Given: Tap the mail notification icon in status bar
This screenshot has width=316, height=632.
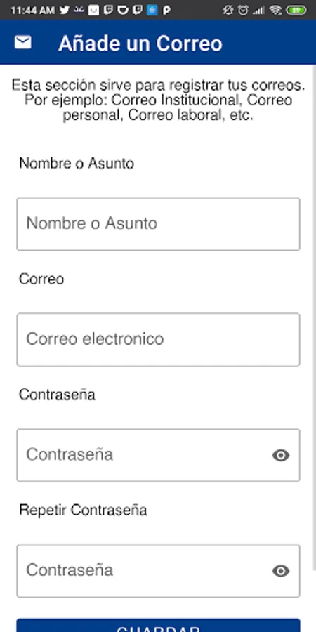Looking at the screenshot, I should [93, 10].
